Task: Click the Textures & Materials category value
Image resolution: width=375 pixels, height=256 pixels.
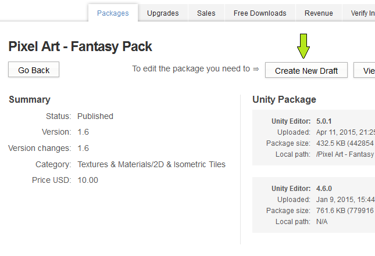Action: click(x=151, y=164)
